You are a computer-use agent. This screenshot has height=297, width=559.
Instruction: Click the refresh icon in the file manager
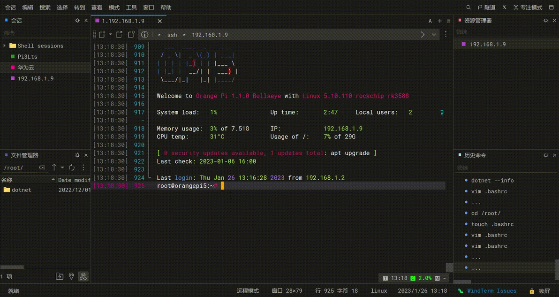click(72, 168)
